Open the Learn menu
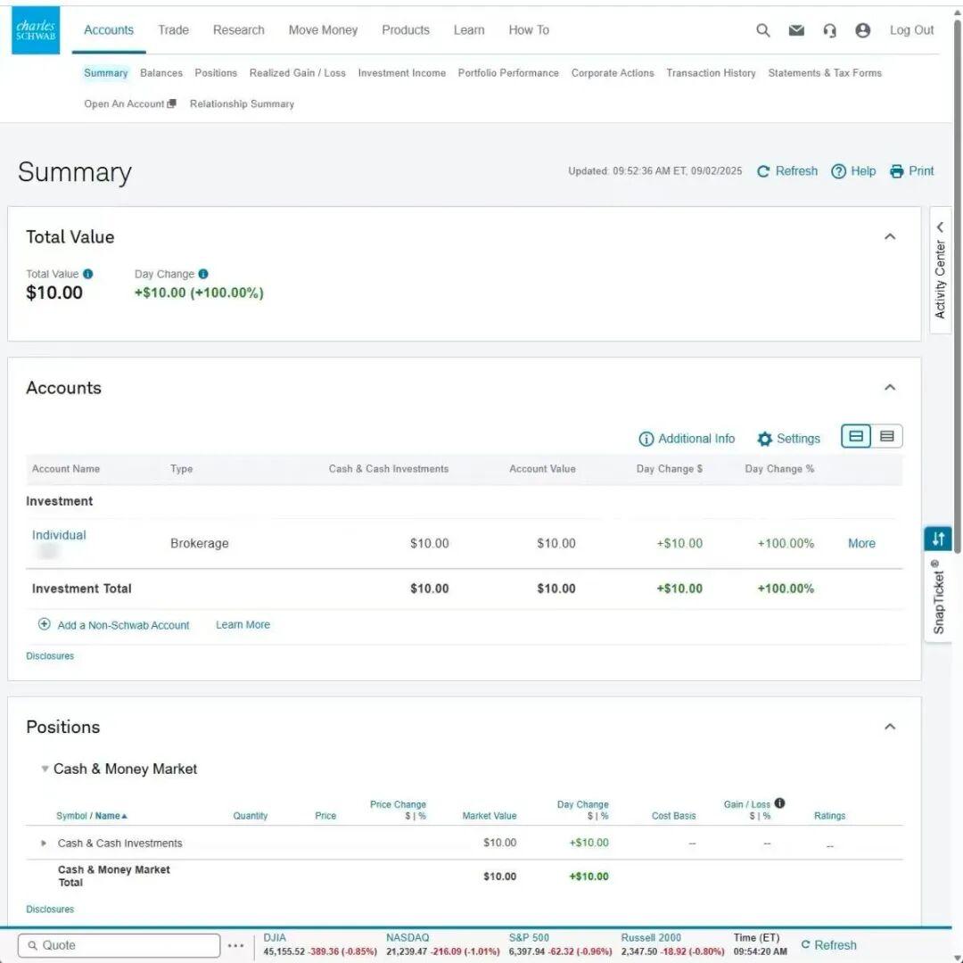The width and height of the screenshot is (963, 963). click(469, 30)
